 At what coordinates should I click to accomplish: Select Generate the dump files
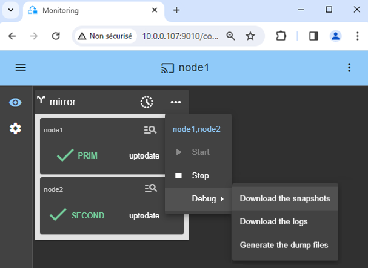[x=284, y=245]
